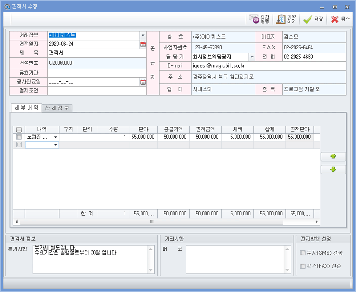The width and height of the screenshot is (356, 292).
Task: Click the 수량 column header
Action: 113,130
